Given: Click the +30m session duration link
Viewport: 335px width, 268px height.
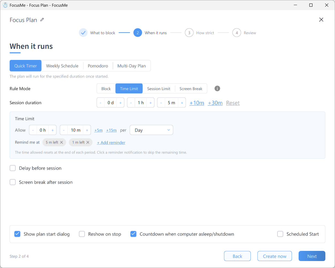Looking at the screenshot, I should coord(215,103).
